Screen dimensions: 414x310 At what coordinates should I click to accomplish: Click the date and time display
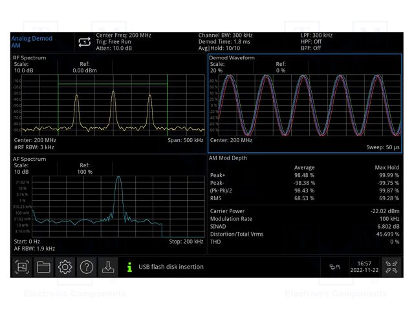tap(364, 267)
